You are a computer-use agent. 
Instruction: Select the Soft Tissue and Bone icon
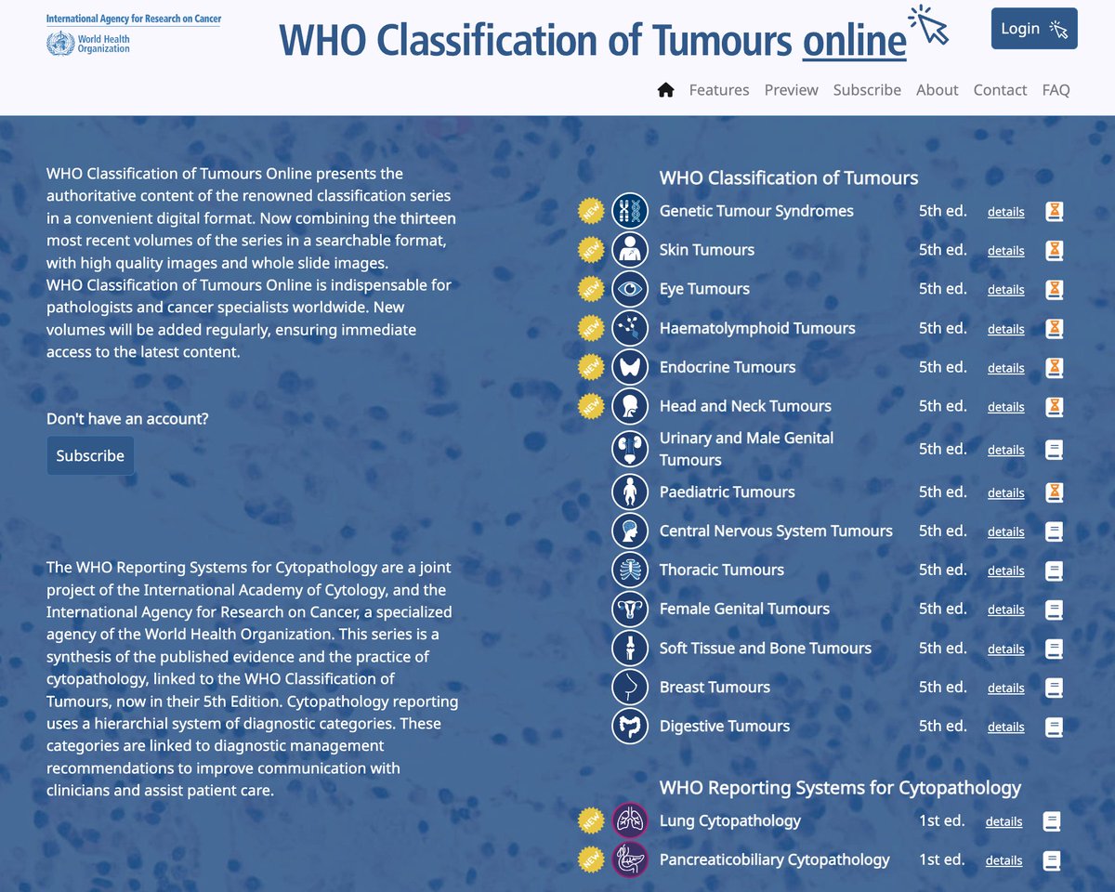click(630, 648)
